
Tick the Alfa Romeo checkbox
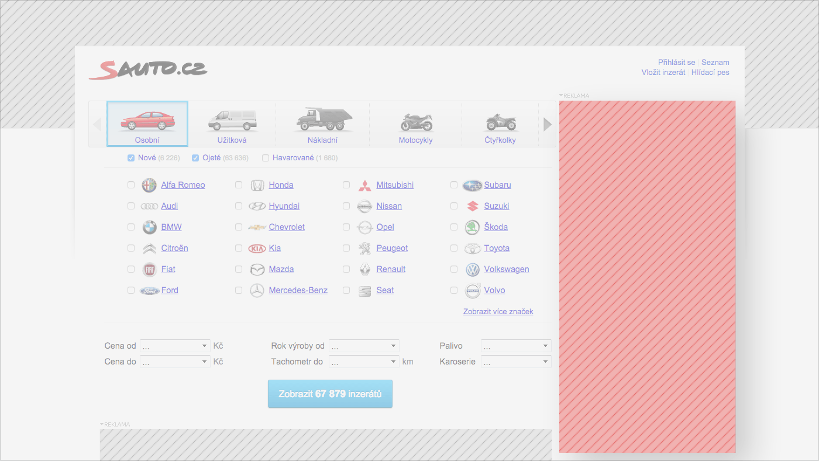point(131,185)
